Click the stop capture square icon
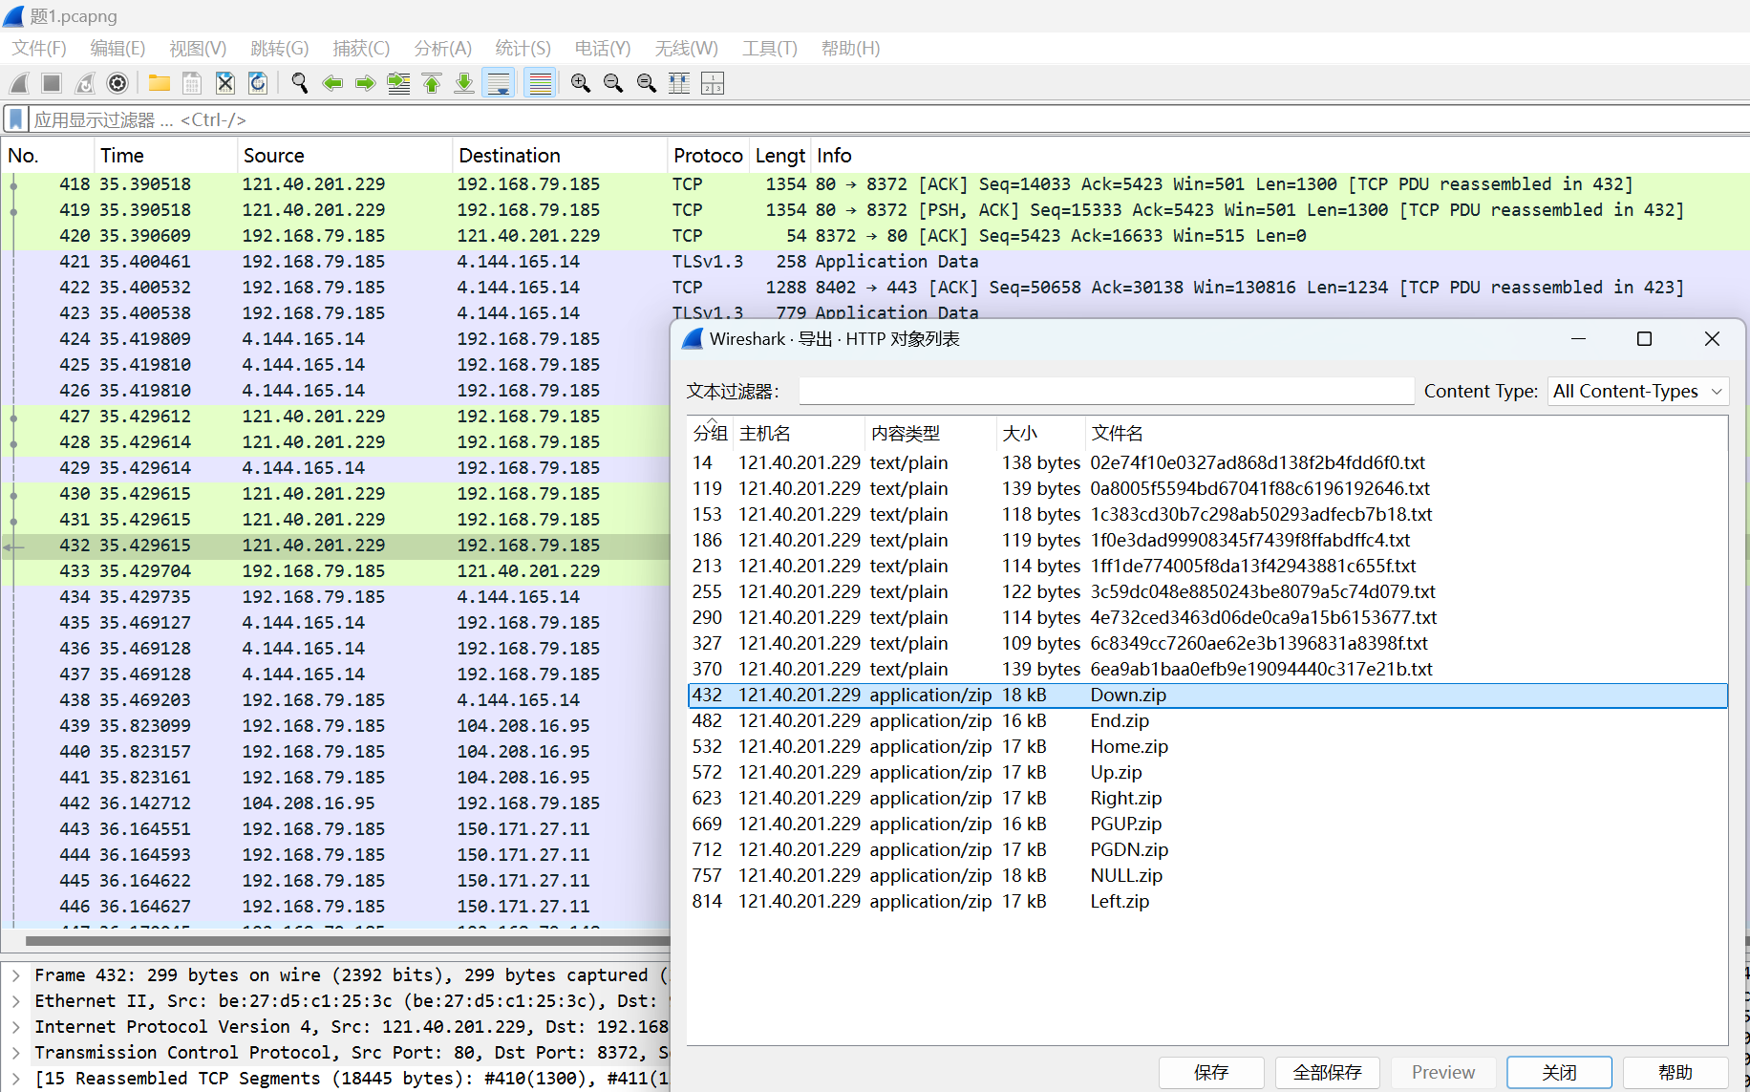Viewport: 1750px width, 1092px height. point(52,83)
